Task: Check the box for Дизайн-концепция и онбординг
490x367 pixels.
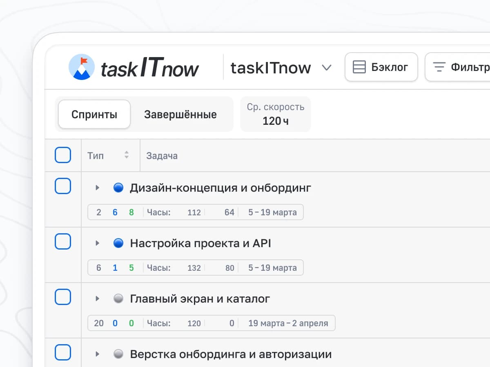Action: coord(63,186)
